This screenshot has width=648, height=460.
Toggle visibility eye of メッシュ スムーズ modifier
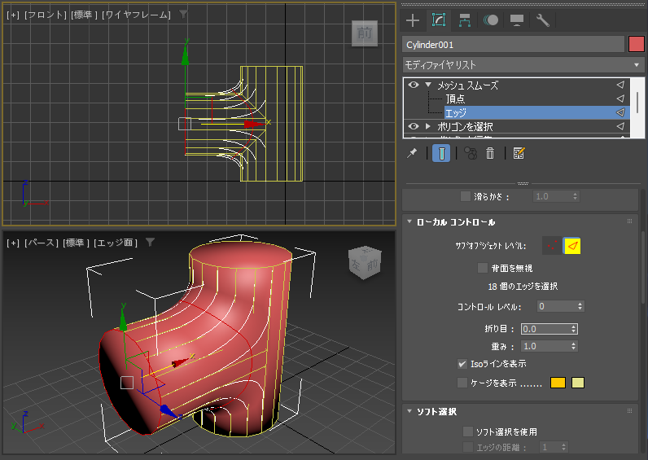pos(414,85)
